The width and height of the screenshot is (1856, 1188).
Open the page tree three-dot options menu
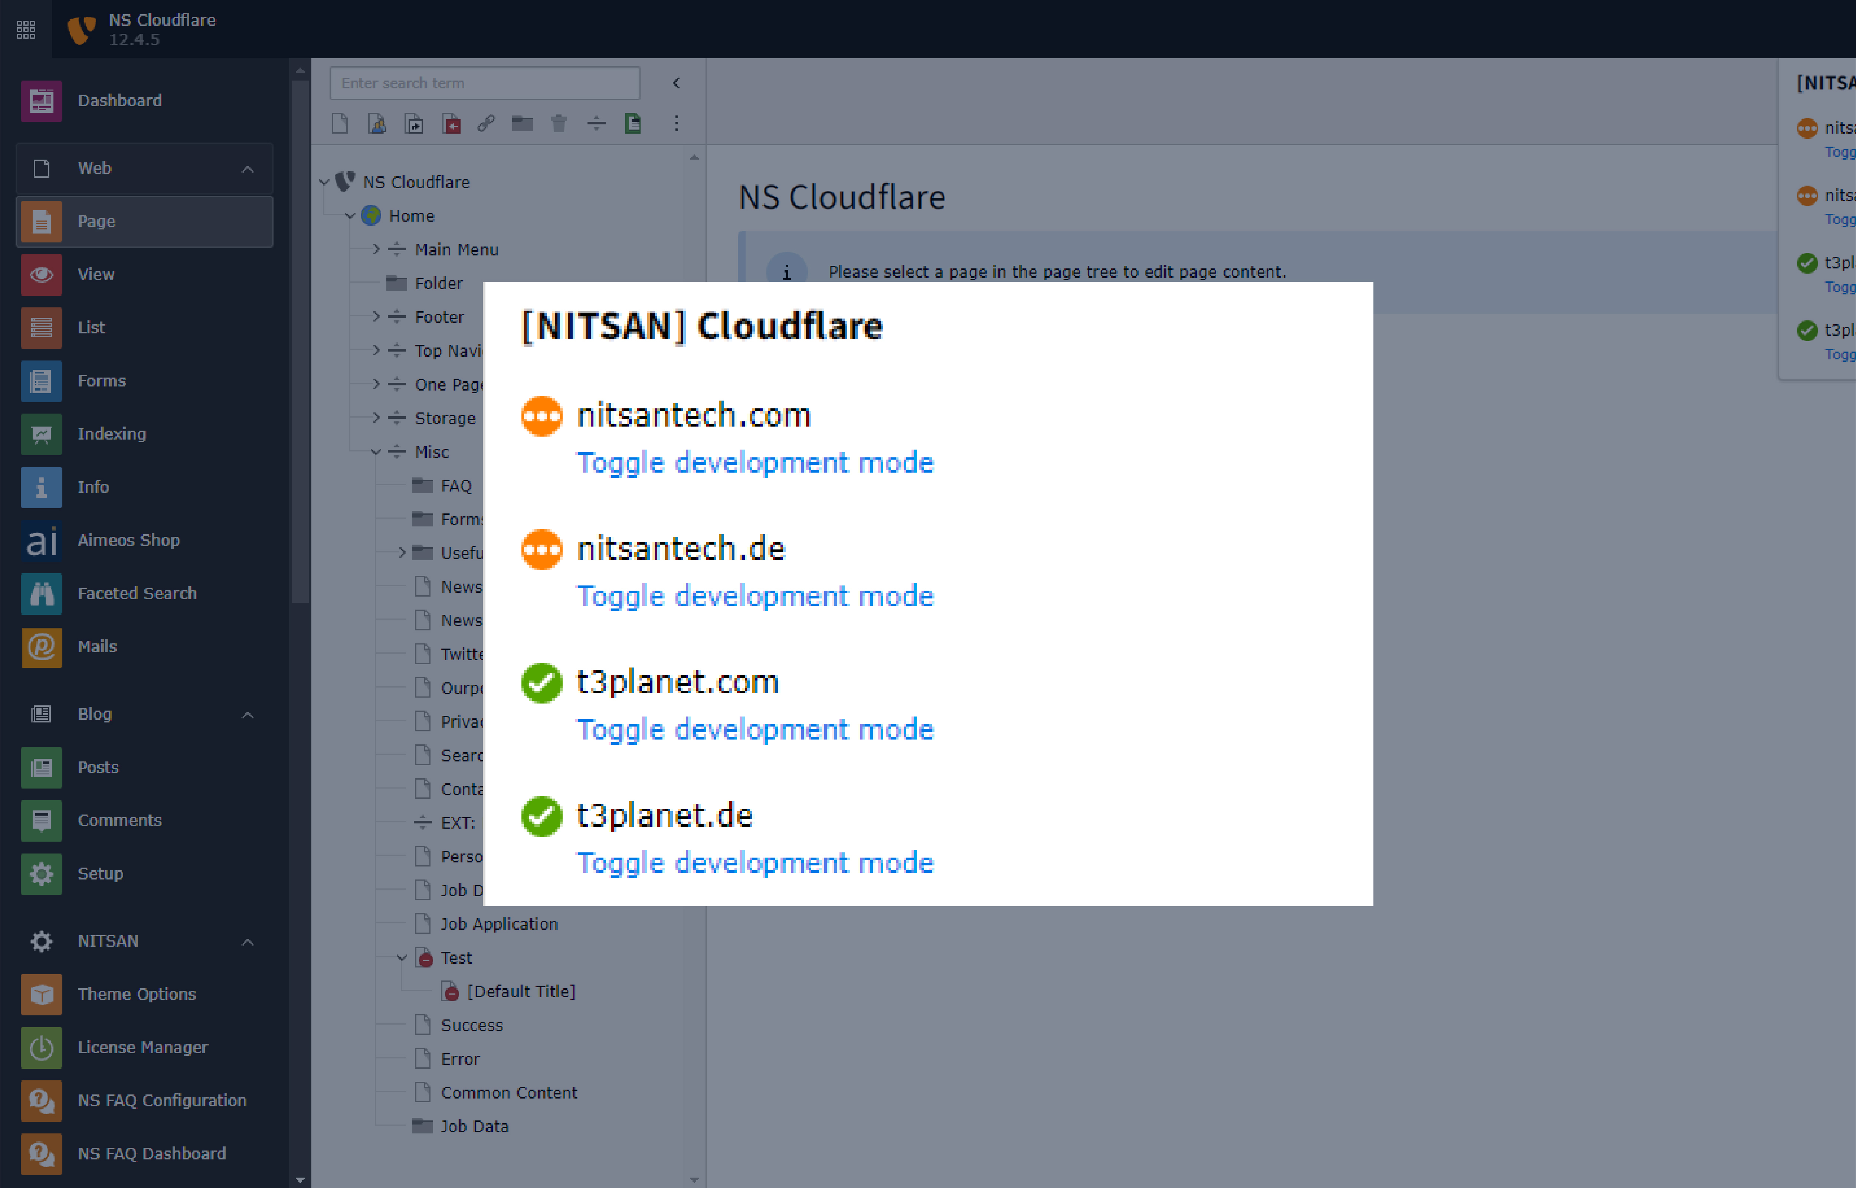(676, 123)
